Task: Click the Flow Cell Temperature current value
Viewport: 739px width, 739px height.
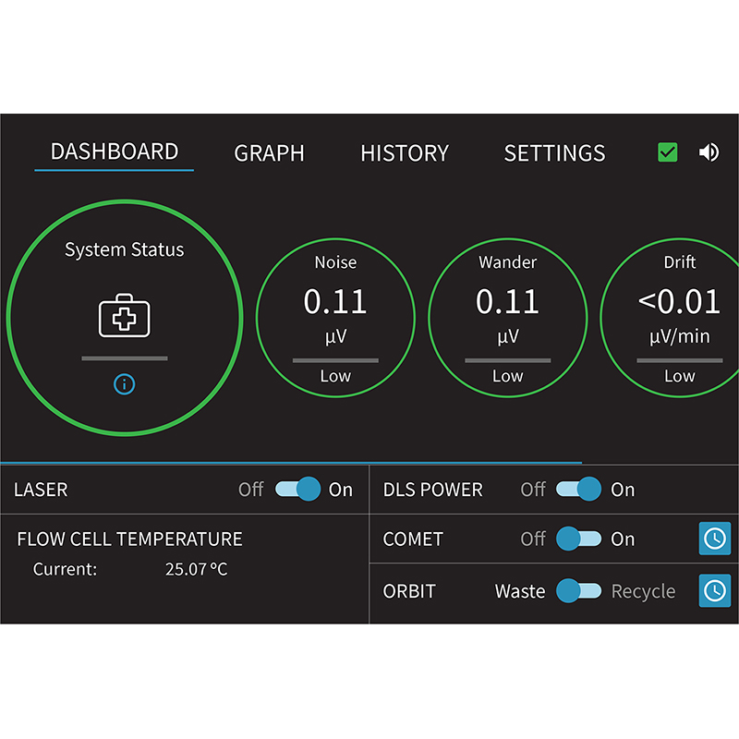Action: click(x=196, y=569)
